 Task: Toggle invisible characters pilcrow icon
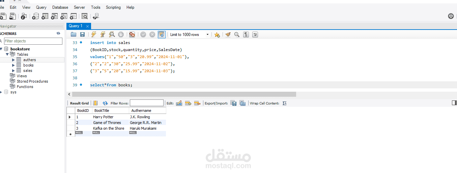pyautogui.click(x=246, y=34)
